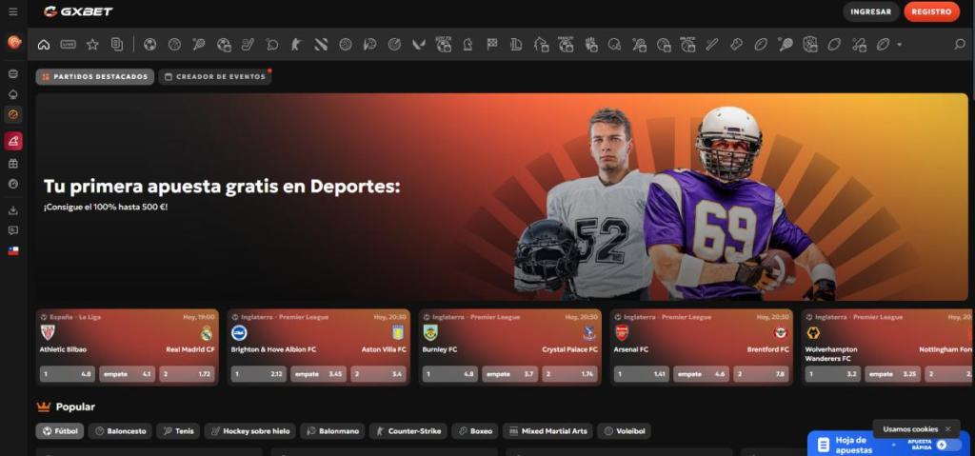Screen dimensions: 975x456
Task: Go to sportsbook home icon
Action: pyautogui.click(x=44, y=44)
